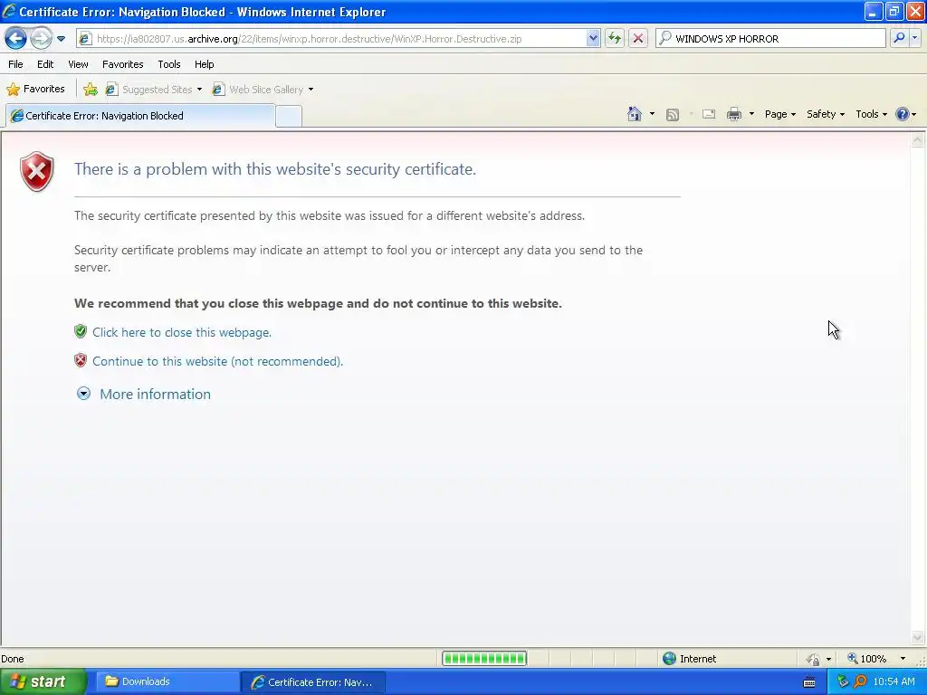This screenshot has height=695, width=927.
Task: Expand the Print options dropdown arrow
Action: coord(751,114)
